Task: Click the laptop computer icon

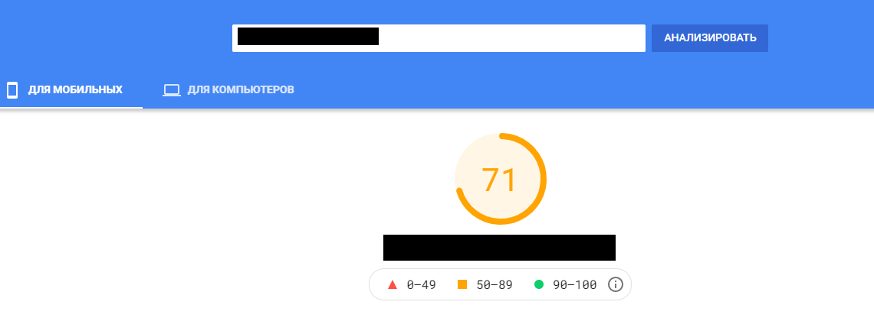Action: click(x=171, y=90)
